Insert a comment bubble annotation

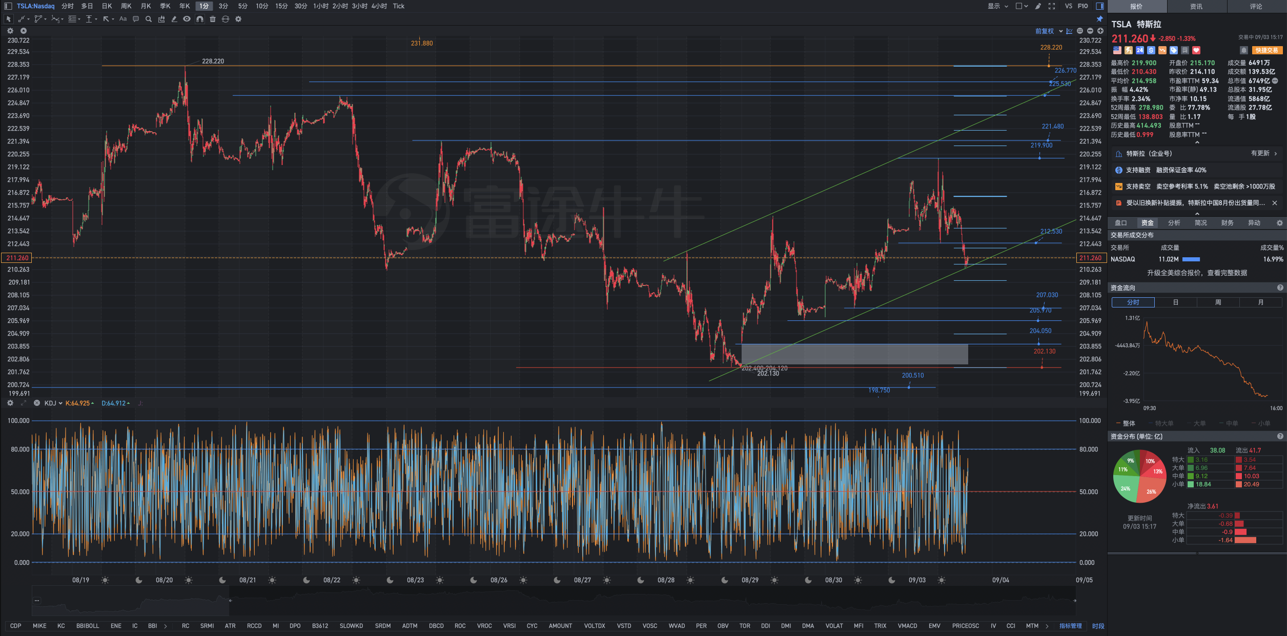(136, 19)
